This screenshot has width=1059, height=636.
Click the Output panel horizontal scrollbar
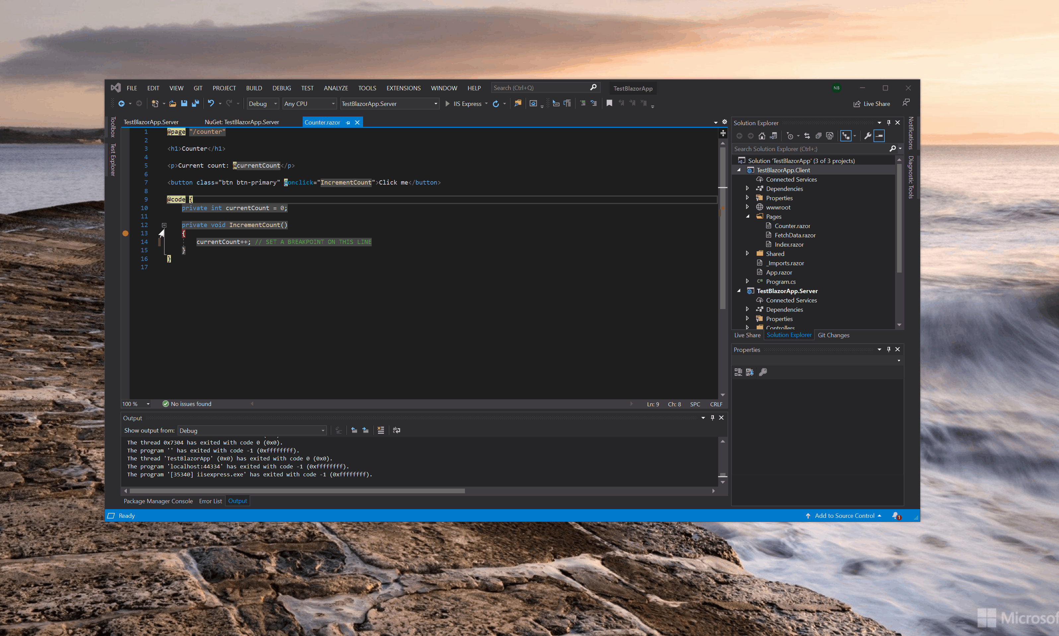(297, 491)
